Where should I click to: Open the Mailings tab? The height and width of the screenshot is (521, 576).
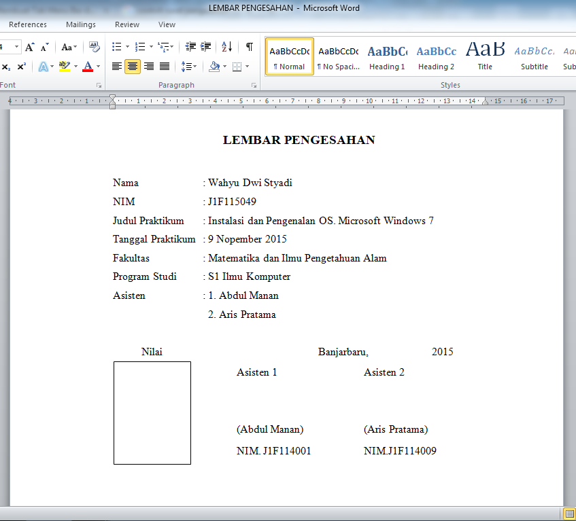[x=81, y=24]
